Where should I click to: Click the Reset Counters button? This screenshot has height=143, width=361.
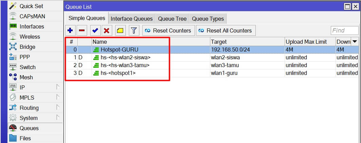point(169,30)
